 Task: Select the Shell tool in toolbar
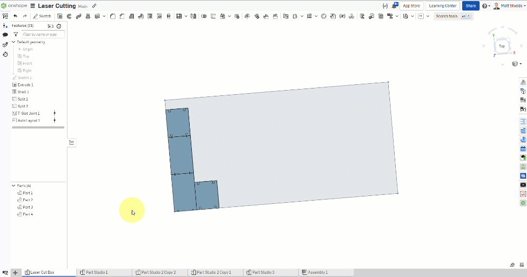150,16
